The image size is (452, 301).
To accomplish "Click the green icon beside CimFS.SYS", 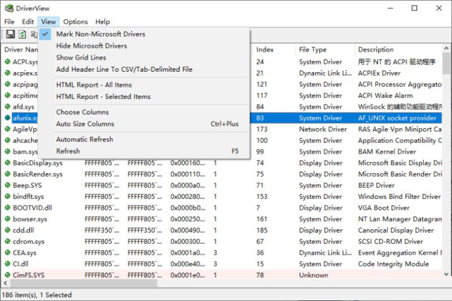I will click(7, 276).
